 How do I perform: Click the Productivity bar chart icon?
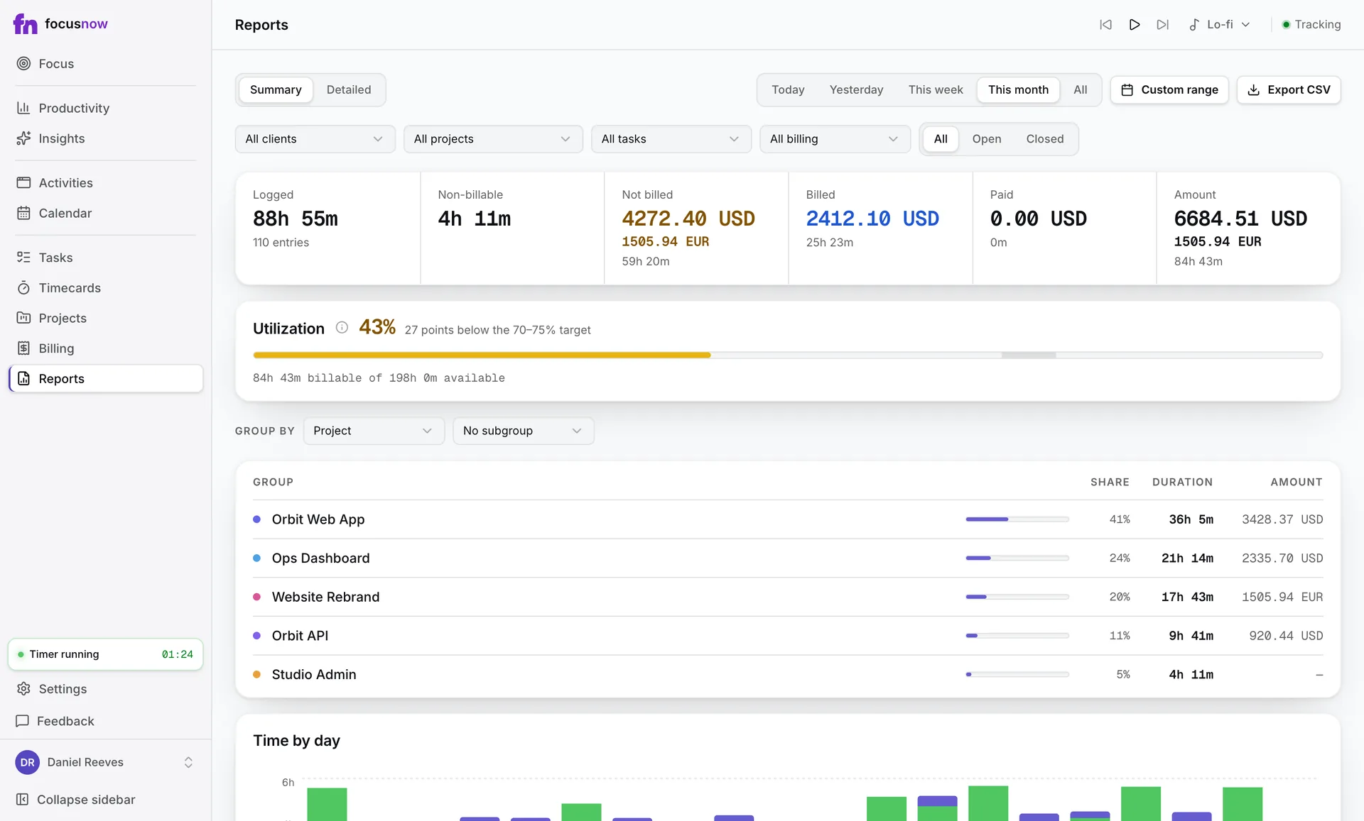pos(23,108)
